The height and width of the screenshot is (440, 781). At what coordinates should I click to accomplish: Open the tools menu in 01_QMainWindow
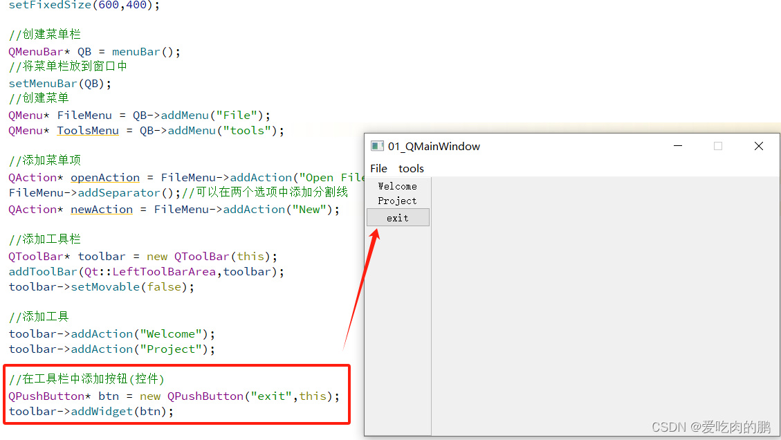click(x=411, y=168)
